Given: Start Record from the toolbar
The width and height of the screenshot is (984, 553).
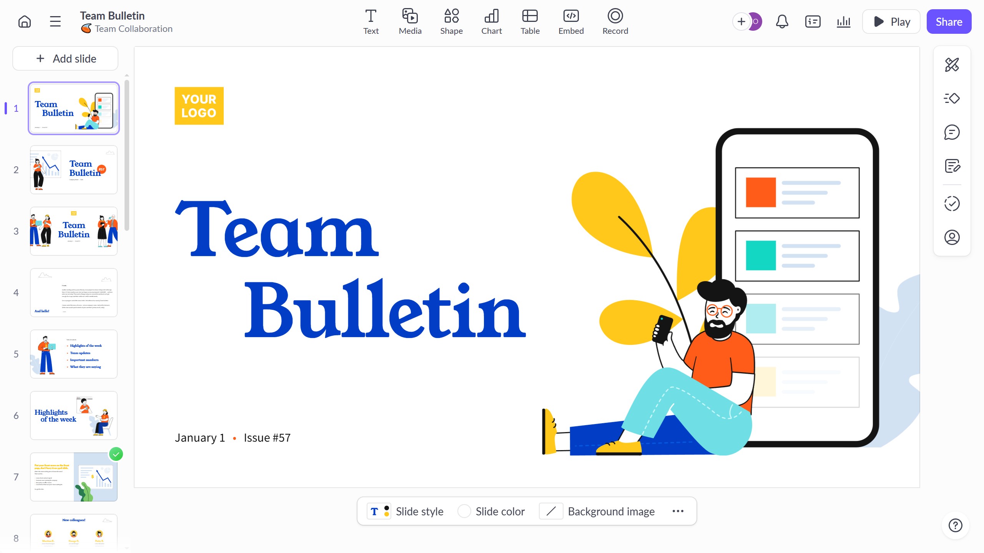Looking at the screenshot, I should click(x=615, y=22).
